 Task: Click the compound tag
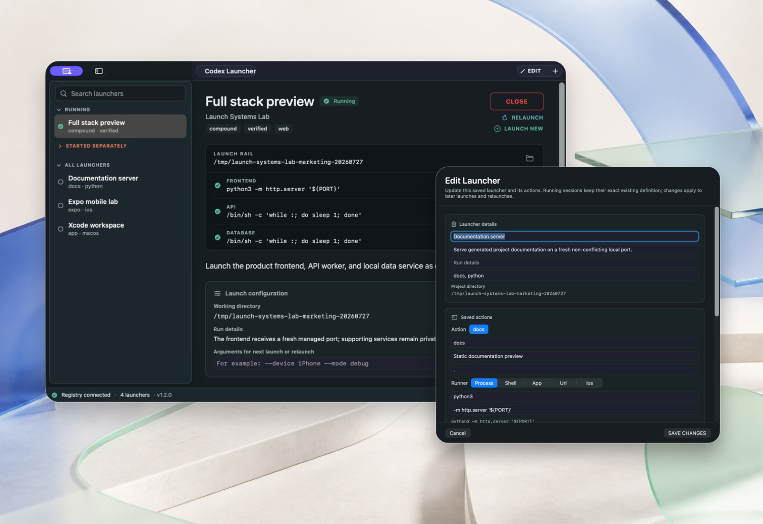click(x=223, y=129)
